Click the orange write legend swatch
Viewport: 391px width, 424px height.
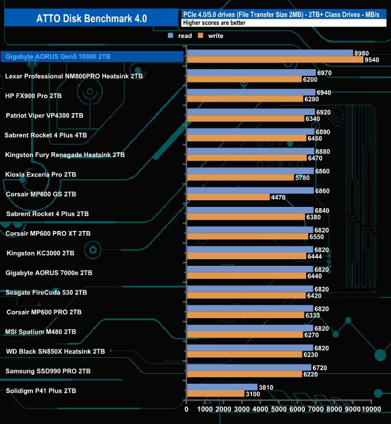point(200,35)
